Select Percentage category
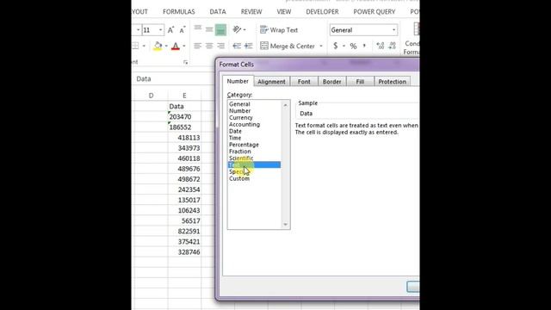Screen dimensions: 551x310 point(244,145)
